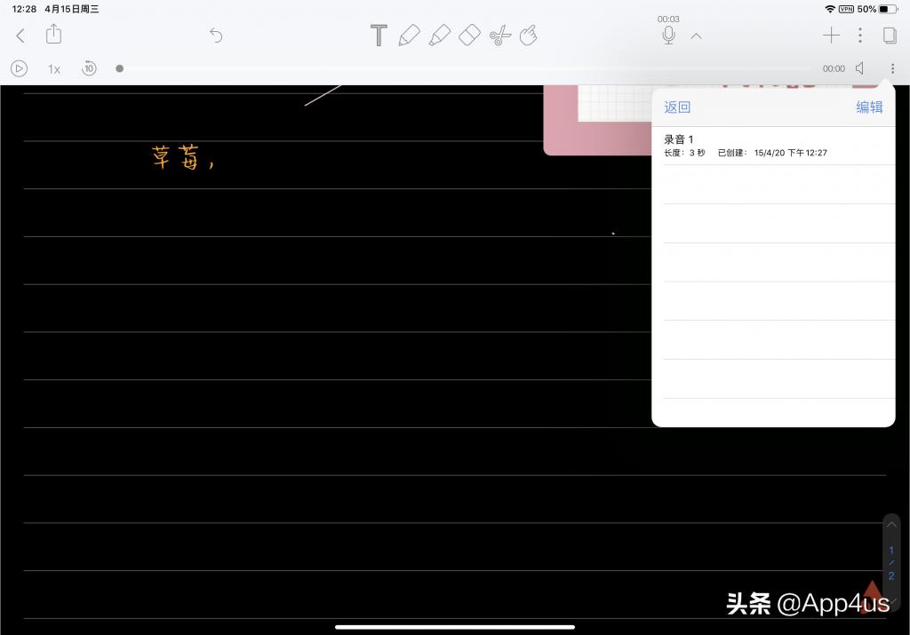The height and width of the screenshot is (635, 910).
Task: Select the Highlighter tool
Action: (x=439, y=35)
